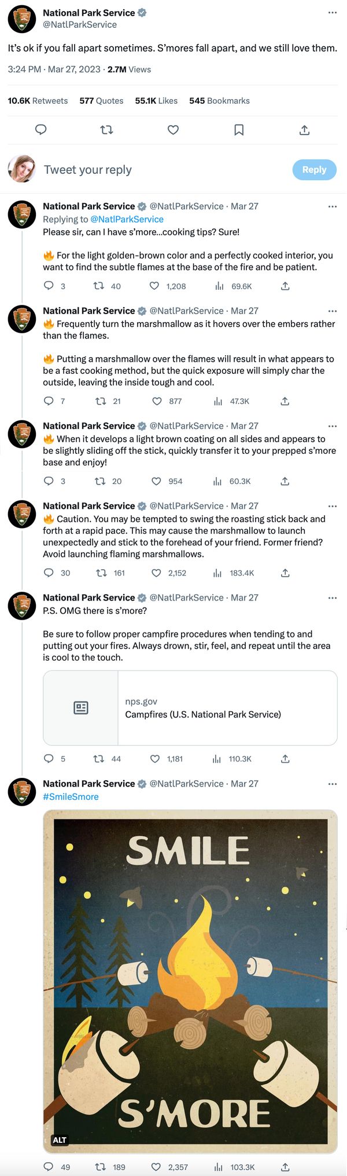View the 577 Quotes list

(101, 101)
